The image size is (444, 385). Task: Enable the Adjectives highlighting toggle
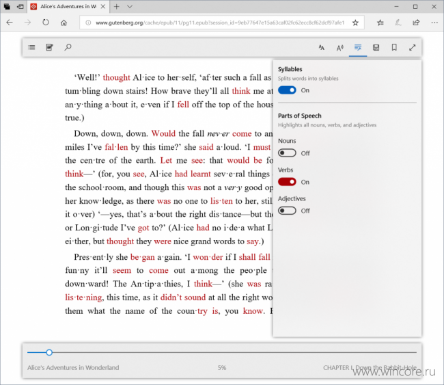click(287, 211)
